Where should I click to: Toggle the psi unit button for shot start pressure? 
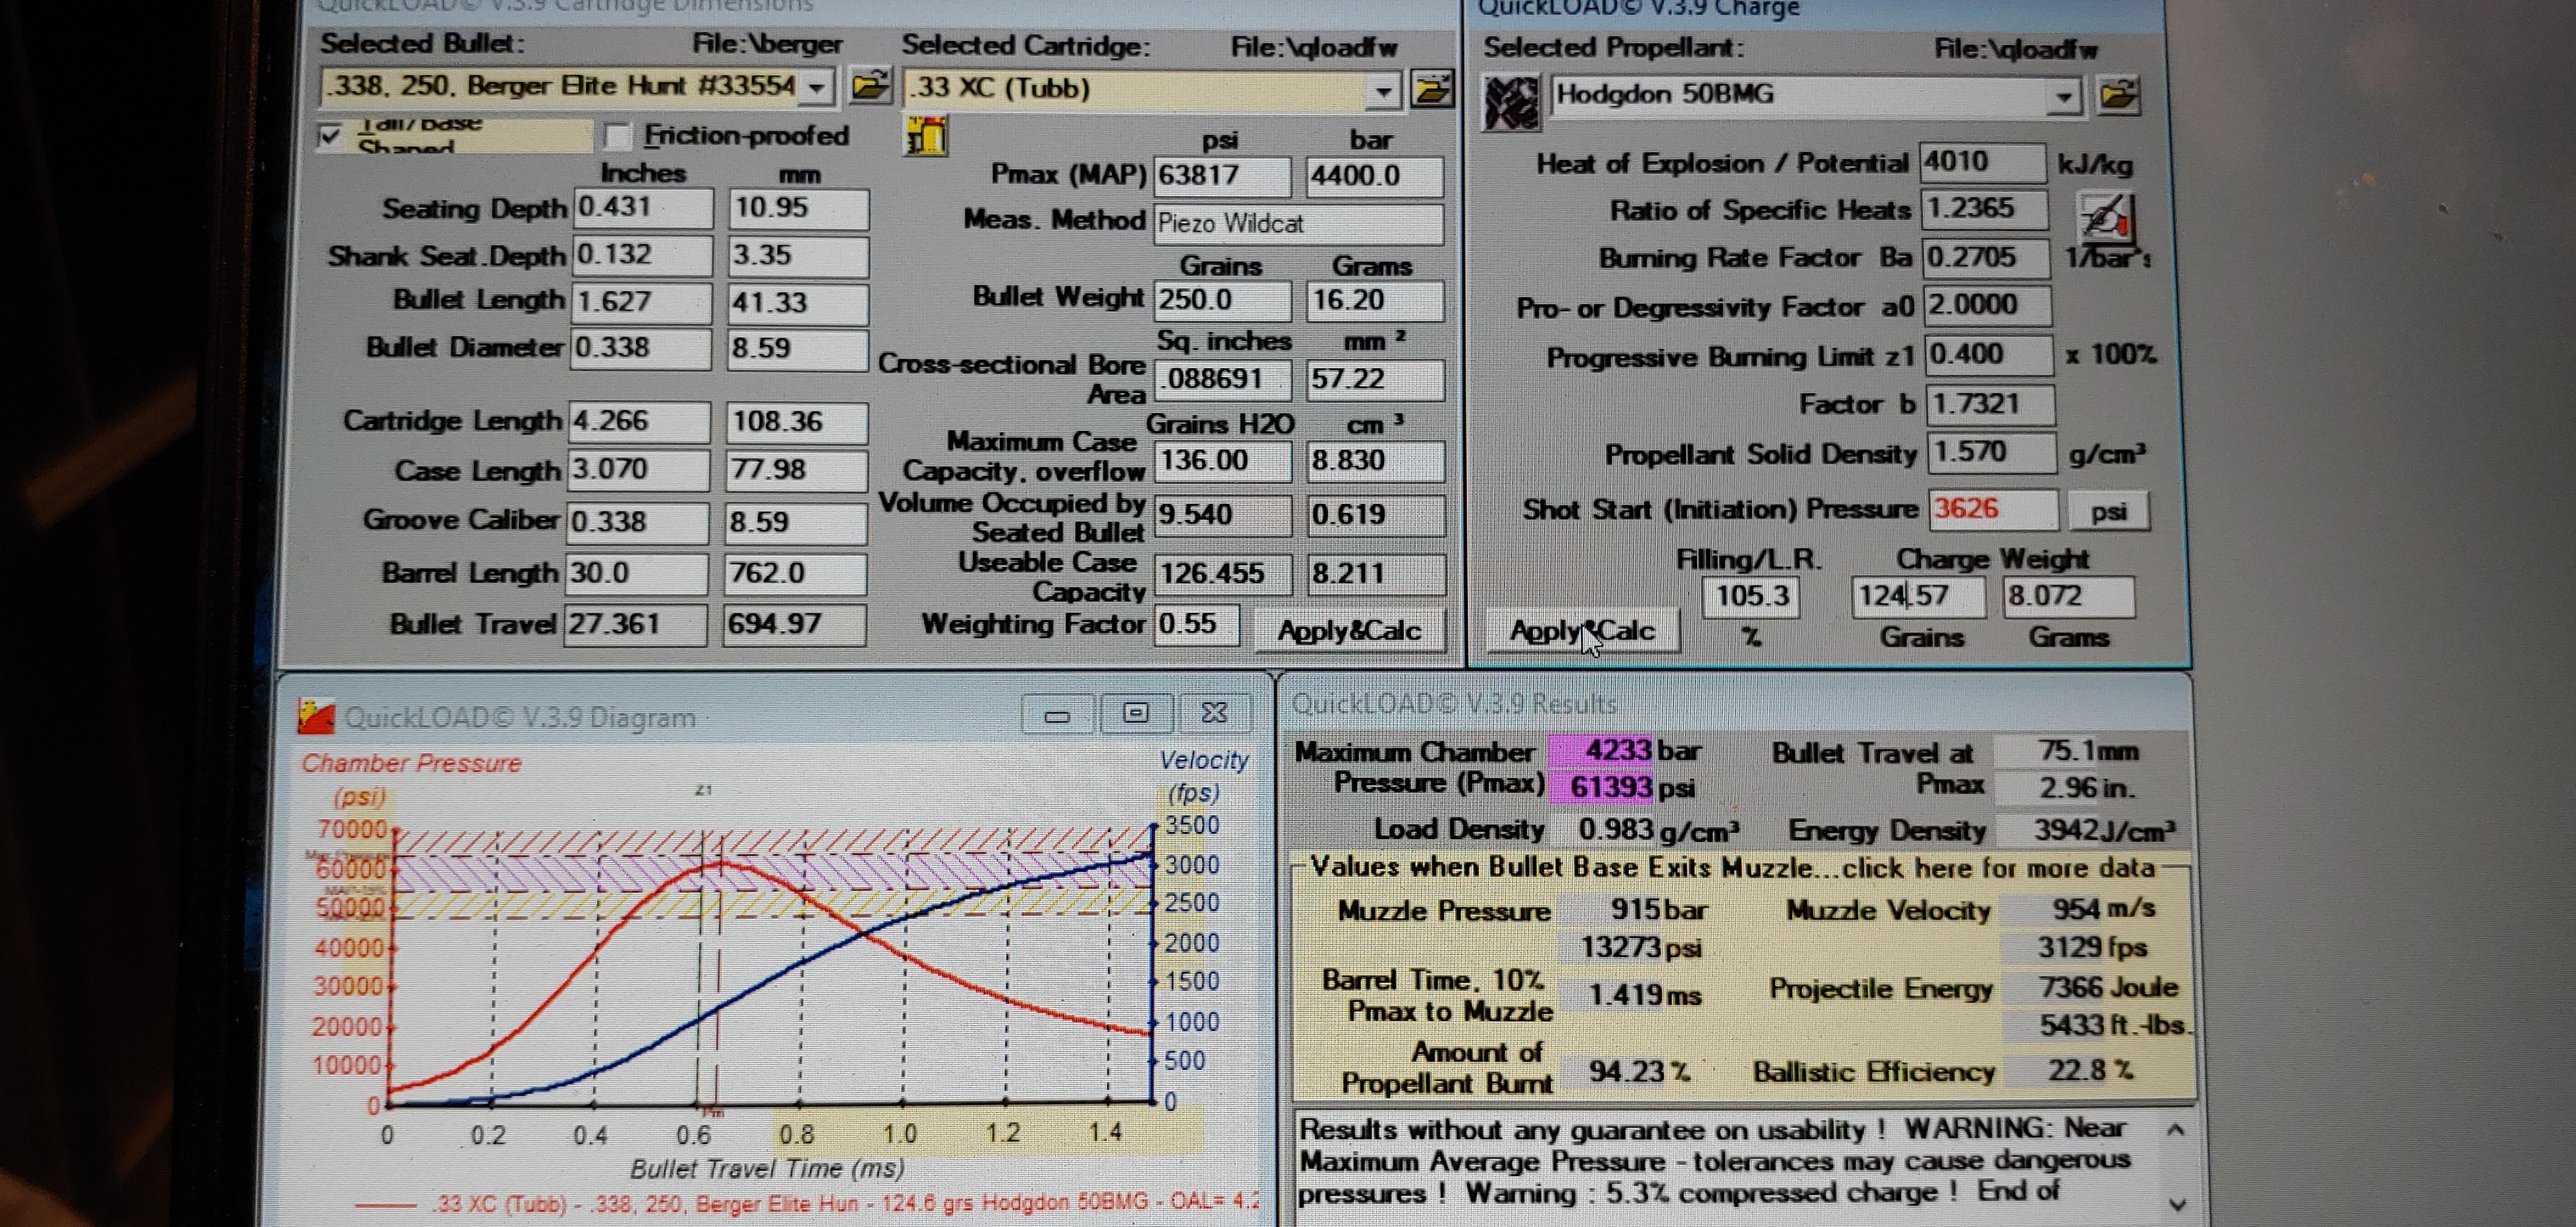pos(2108,511)
